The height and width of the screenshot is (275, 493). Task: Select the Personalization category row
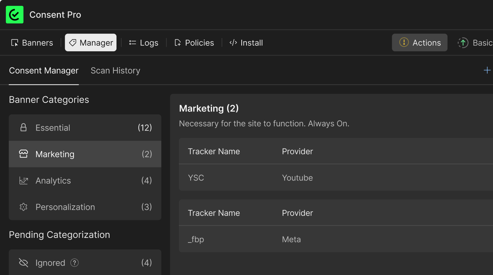point(85,207)
